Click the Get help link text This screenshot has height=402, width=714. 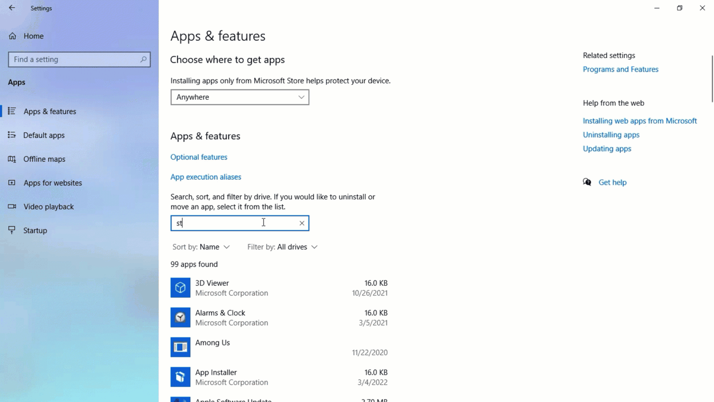click(x=613, y=182)
